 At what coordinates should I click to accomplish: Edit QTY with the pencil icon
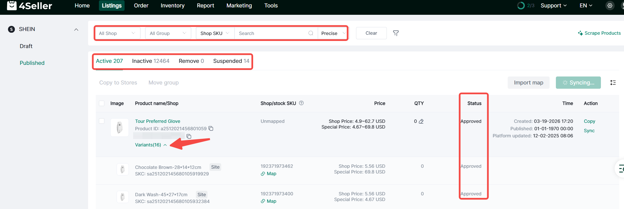tap(421, 121)
